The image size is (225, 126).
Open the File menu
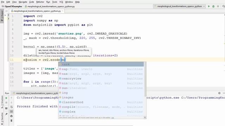coord(2,2)
